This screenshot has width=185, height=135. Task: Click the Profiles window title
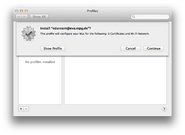click(92, 11)
